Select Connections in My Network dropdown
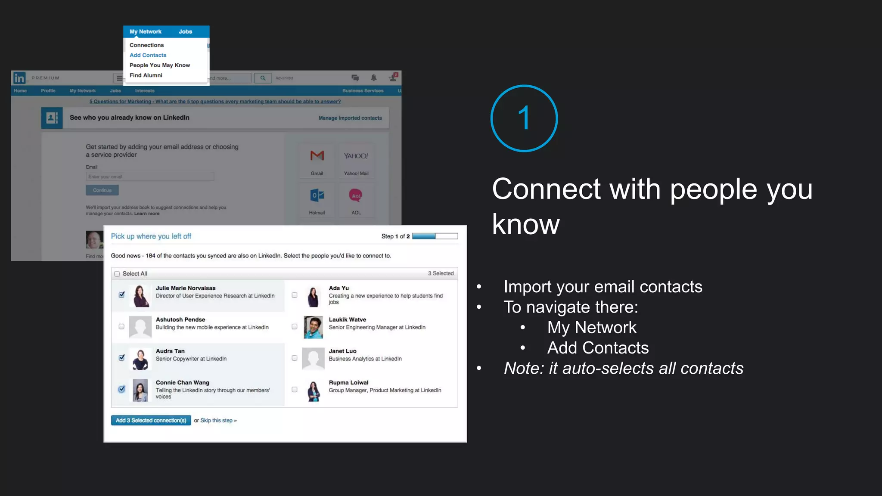The image size is (882, 496). pos(147,45)
